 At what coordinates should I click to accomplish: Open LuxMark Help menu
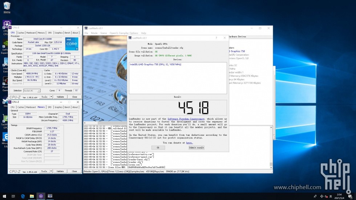tap(143, 33)
